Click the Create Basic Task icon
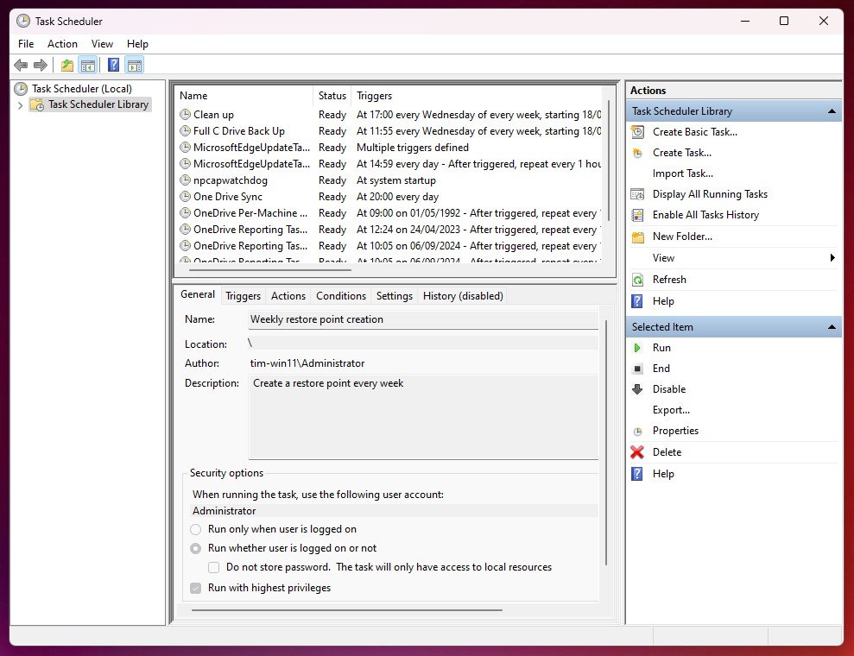This screenshot has height=656, width=854. point(637,132)
